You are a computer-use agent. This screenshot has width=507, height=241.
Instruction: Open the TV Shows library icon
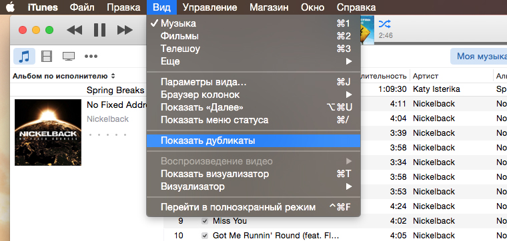[69, 57]
